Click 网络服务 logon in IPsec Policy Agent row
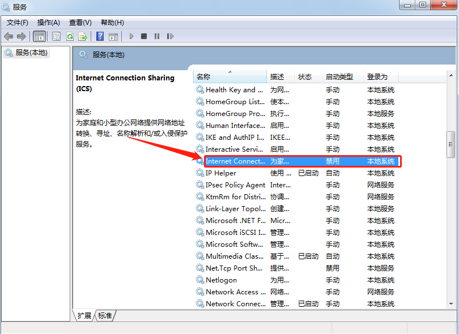 [x=381, y=185]
